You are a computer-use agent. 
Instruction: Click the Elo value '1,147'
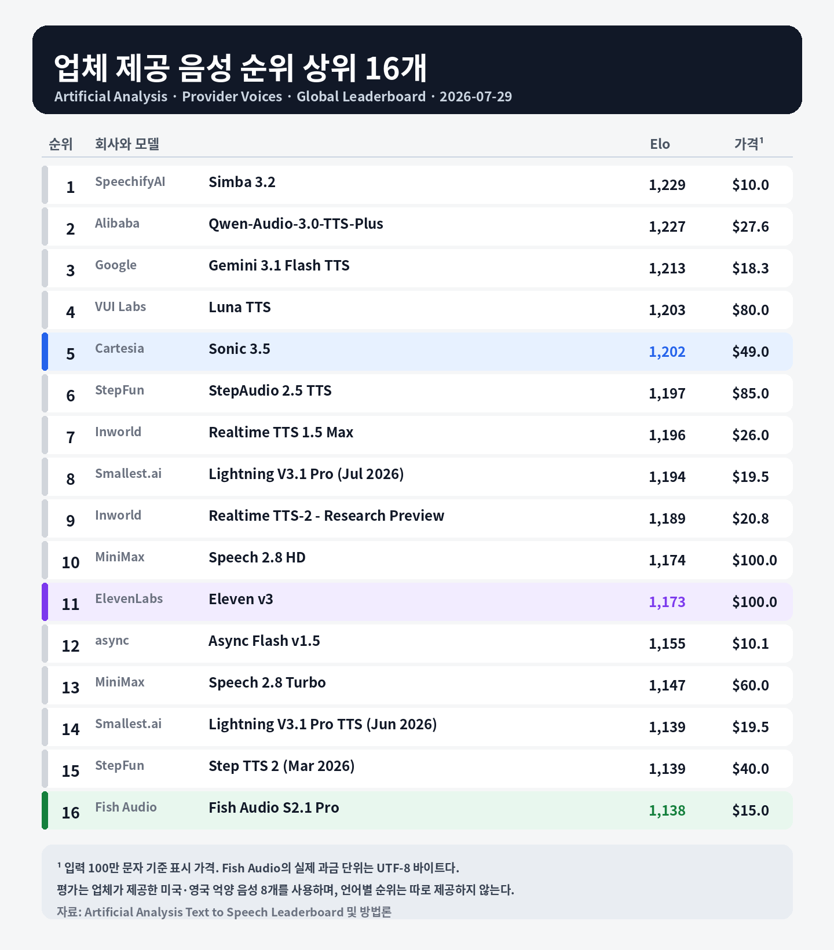(x=667, y=685)
